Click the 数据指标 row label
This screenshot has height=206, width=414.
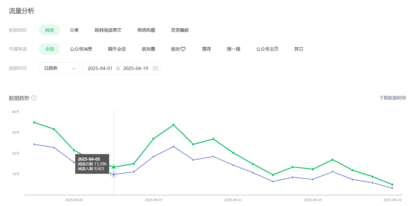pyautogui.click(x=18, y=30)
